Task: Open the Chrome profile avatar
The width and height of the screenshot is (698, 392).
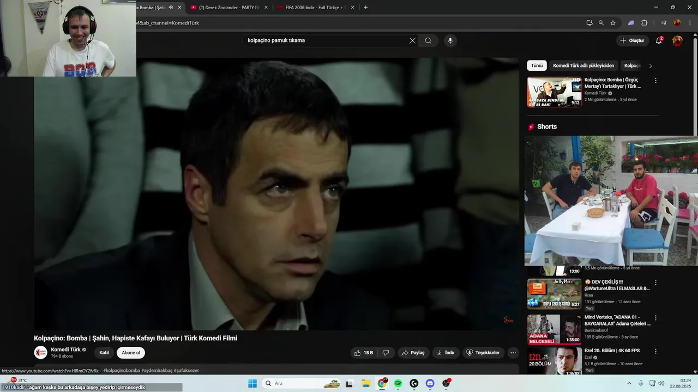Action: pos(677,23)
